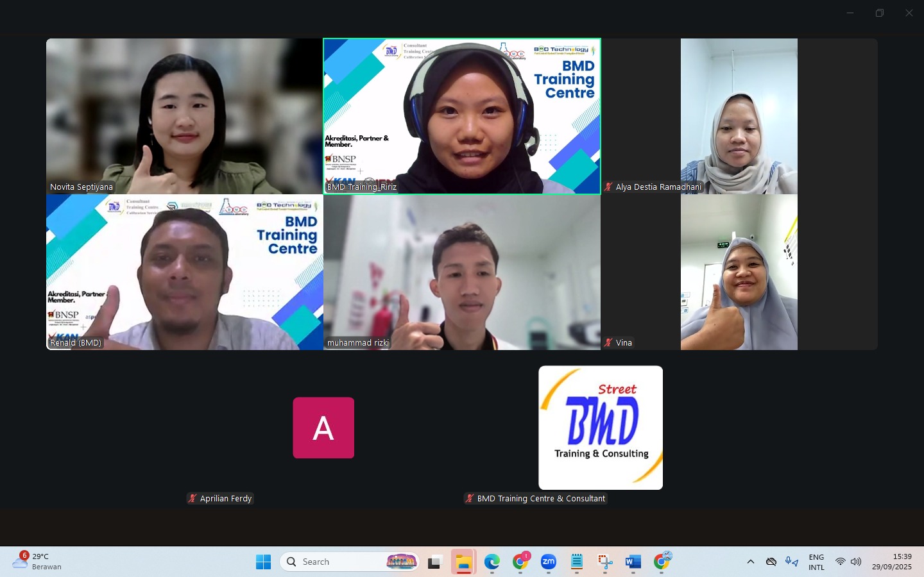This screenshot has width=924, height=577.
Task: Click muted mic icon beside Alya Destia Ramadhani
Action: [x=608, y=187]
